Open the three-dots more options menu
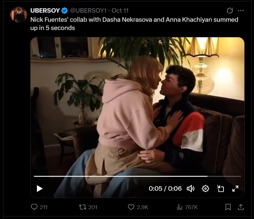This screenshot has width=254, height=219. 241,11
